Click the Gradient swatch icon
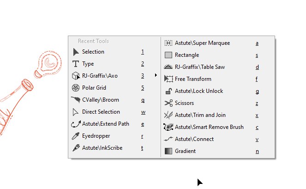This screenshot has height=189, width=306. click(x=168, y=151)
